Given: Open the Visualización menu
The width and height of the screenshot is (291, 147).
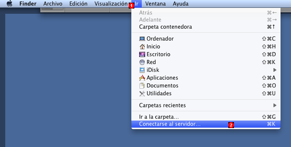Looking at the screenshot, I should (111, 3).
